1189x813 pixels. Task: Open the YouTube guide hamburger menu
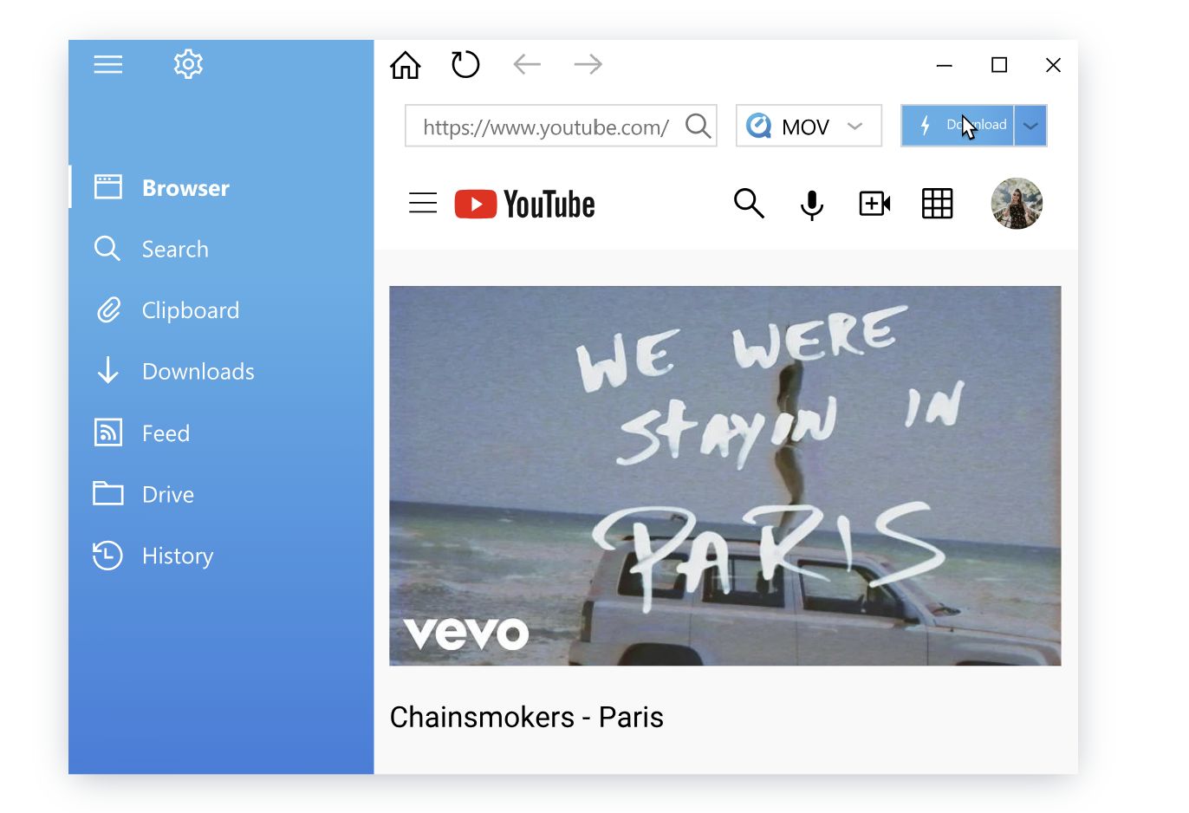click(x=423, y=204)
